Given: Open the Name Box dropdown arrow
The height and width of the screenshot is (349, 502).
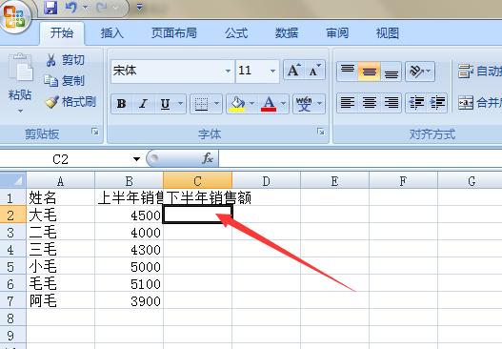Looking at the screenshot, I should click(137, 159).
